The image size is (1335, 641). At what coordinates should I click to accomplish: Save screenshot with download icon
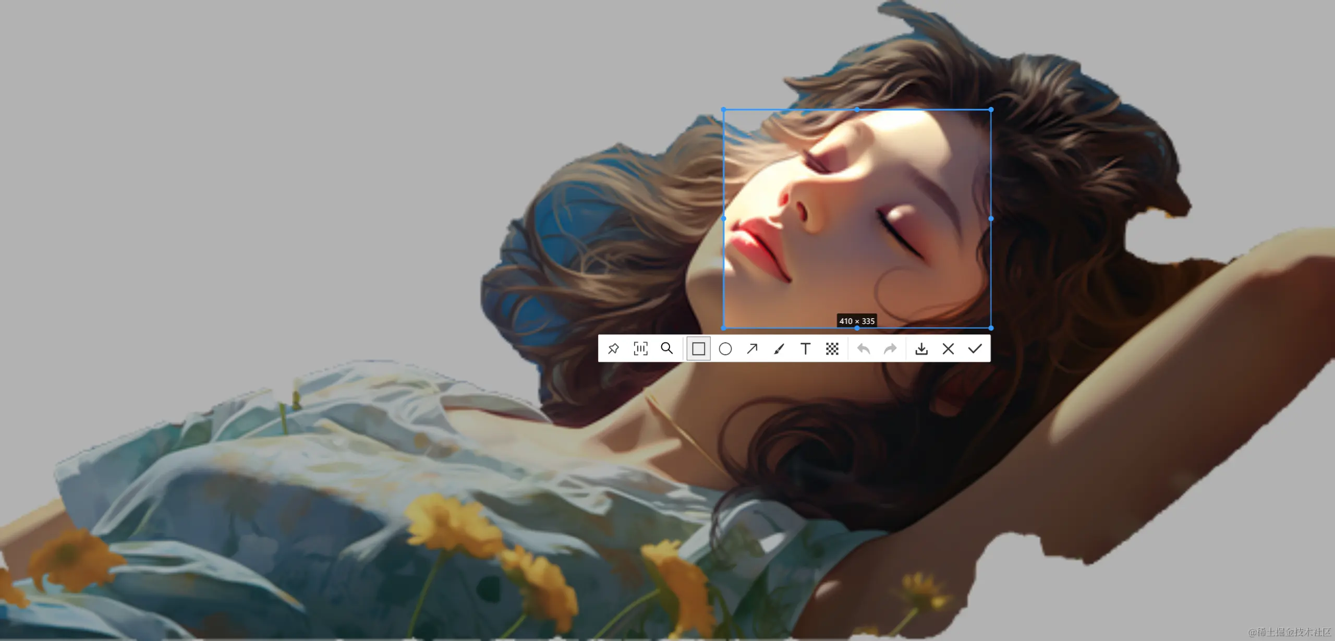point(921,348)
